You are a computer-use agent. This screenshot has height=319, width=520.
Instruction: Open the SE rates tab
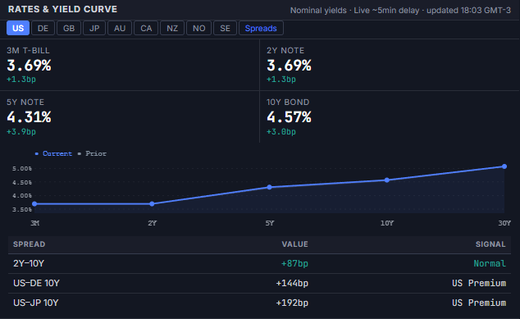(x=226, y=28)
